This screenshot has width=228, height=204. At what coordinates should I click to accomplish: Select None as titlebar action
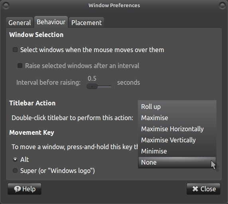[x=177, y=162]
